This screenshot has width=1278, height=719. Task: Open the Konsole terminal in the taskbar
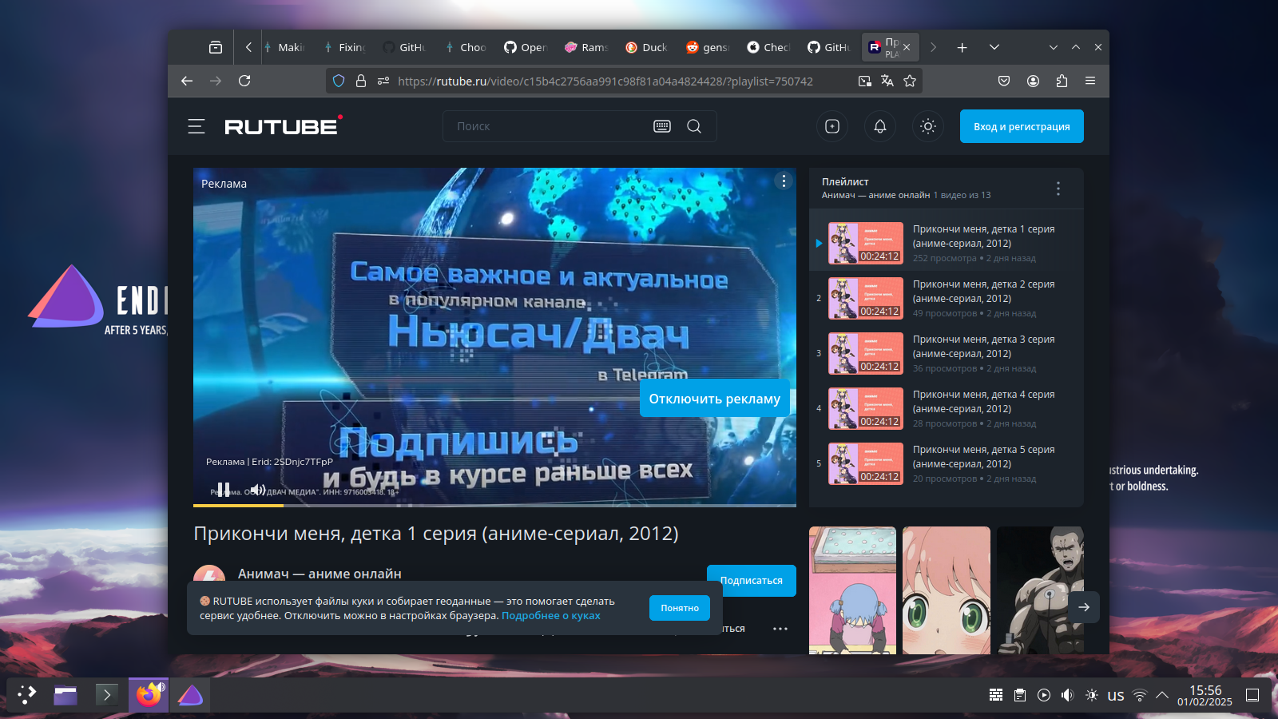click(x=106, y=695)
